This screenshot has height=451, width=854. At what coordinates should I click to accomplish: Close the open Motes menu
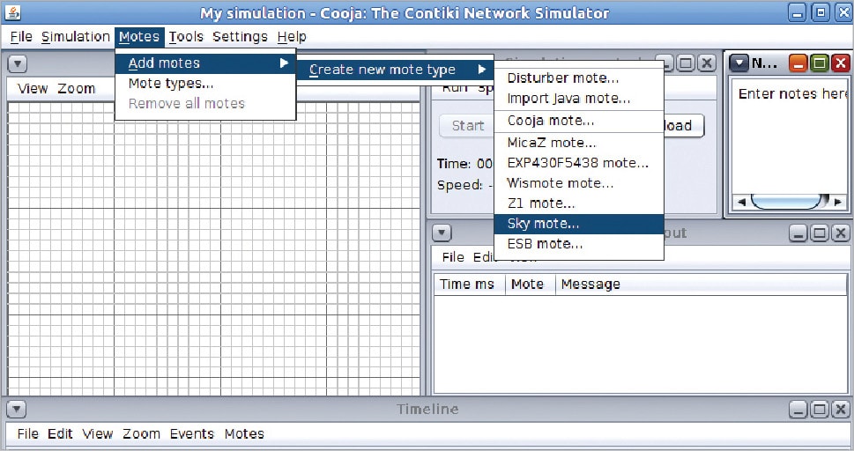[x=139, y=37]
